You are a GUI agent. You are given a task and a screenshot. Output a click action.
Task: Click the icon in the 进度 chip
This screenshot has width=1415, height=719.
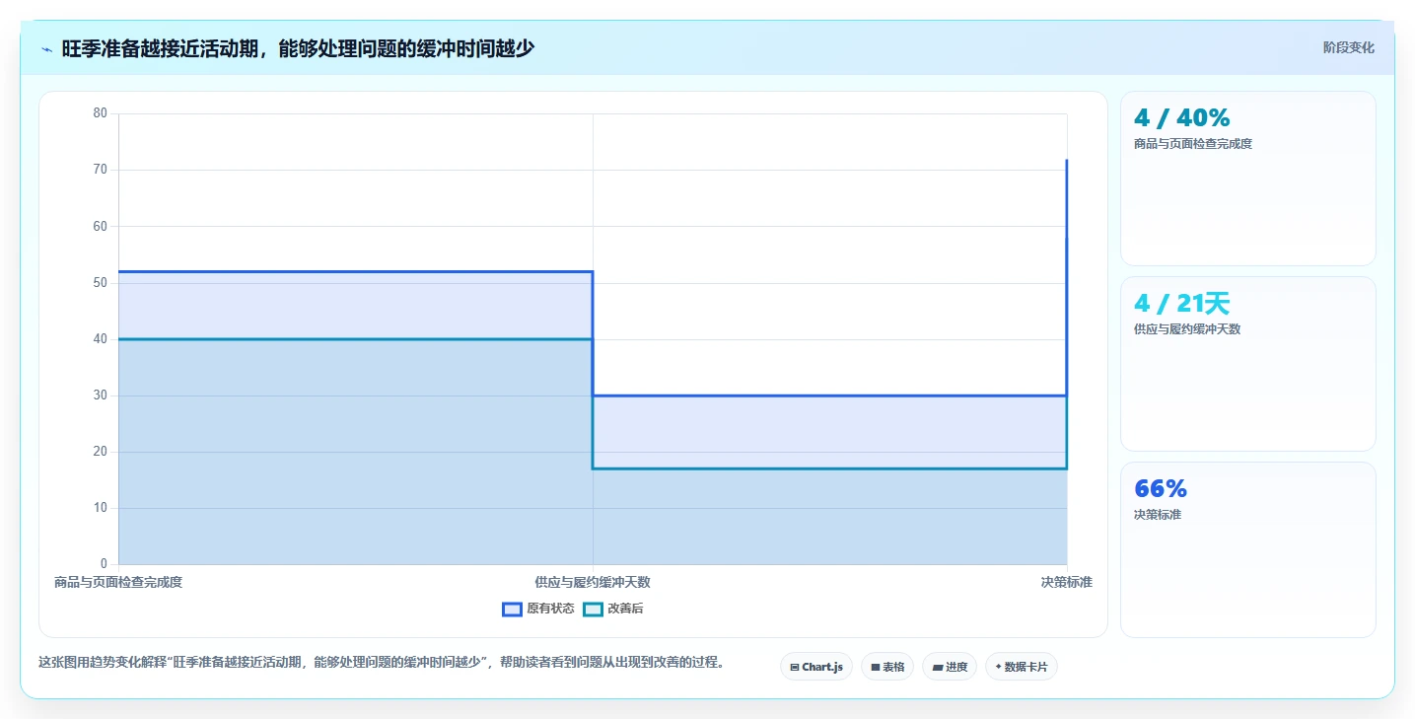[937, 668]
